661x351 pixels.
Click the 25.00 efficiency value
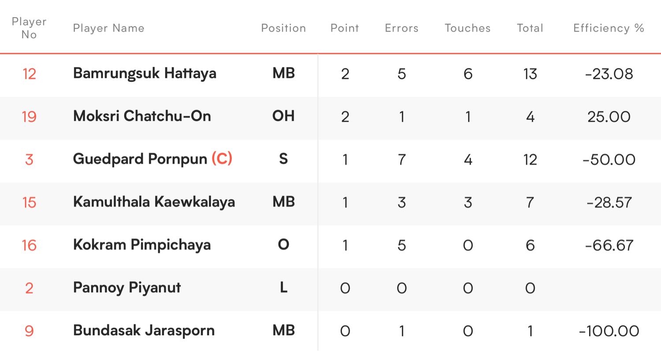click(609, 117)
